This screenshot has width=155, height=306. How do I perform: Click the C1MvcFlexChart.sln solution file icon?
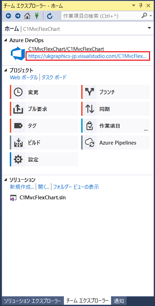point(13,198)
